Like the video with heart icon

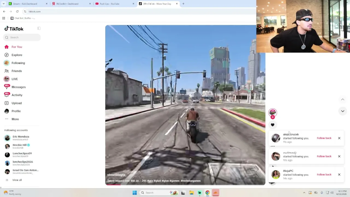point(273,125)
